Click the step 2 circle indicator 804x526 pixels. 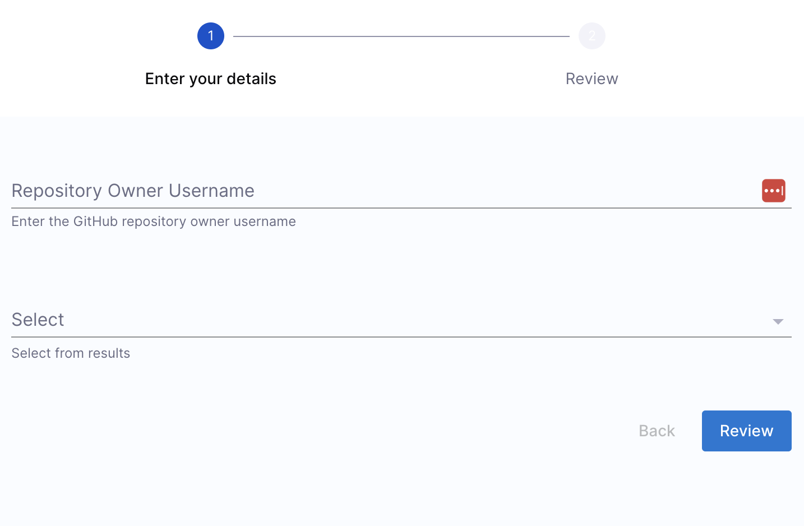(x=592, y=36)
